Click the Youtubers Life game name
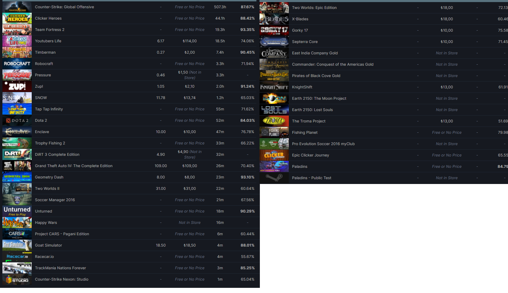 tap(48, 41)
